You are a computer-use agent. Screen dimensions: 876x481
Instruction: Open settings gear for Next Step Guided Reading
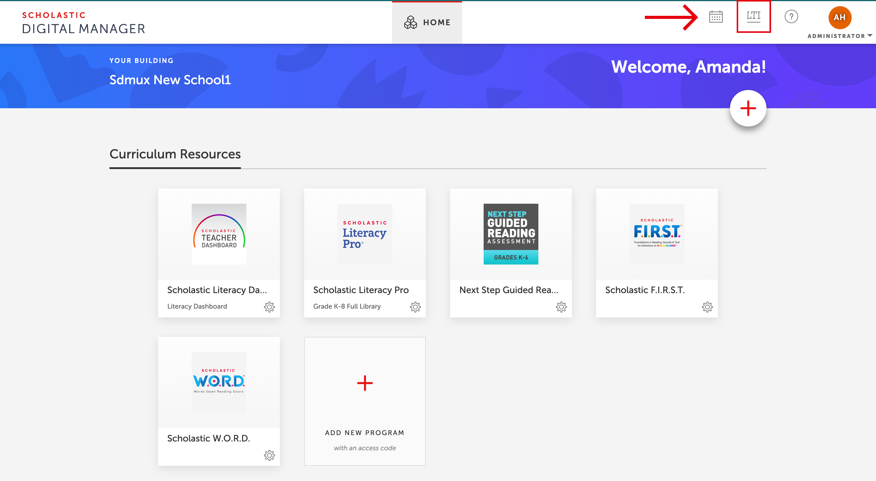pos(561,306)
